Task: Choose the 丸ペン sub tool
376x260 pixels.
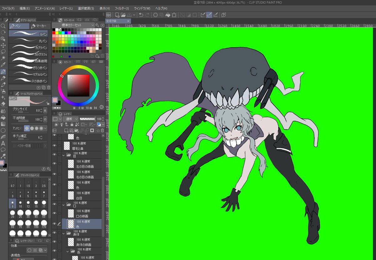Action: (29, 41)
